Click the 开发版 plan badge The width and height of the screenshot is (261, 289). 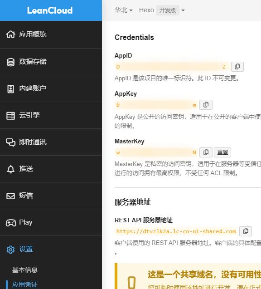click(168, 10)
